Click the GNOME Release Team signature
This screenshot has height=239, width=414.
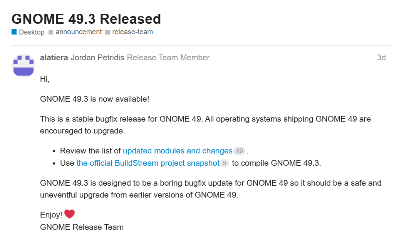[82, 227]
